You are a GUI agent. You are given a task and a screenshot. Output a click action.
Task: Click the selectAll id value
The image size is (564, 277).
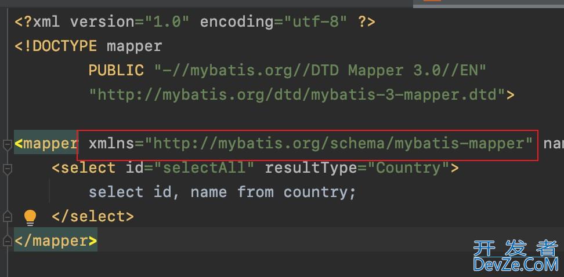coord(208,168)
